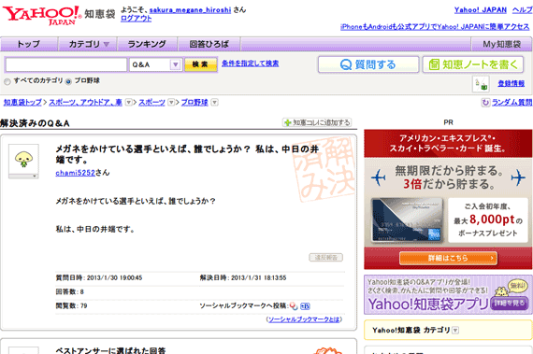
Task: Click the スポーツ breadcrumb link
Action: (151, 102)
